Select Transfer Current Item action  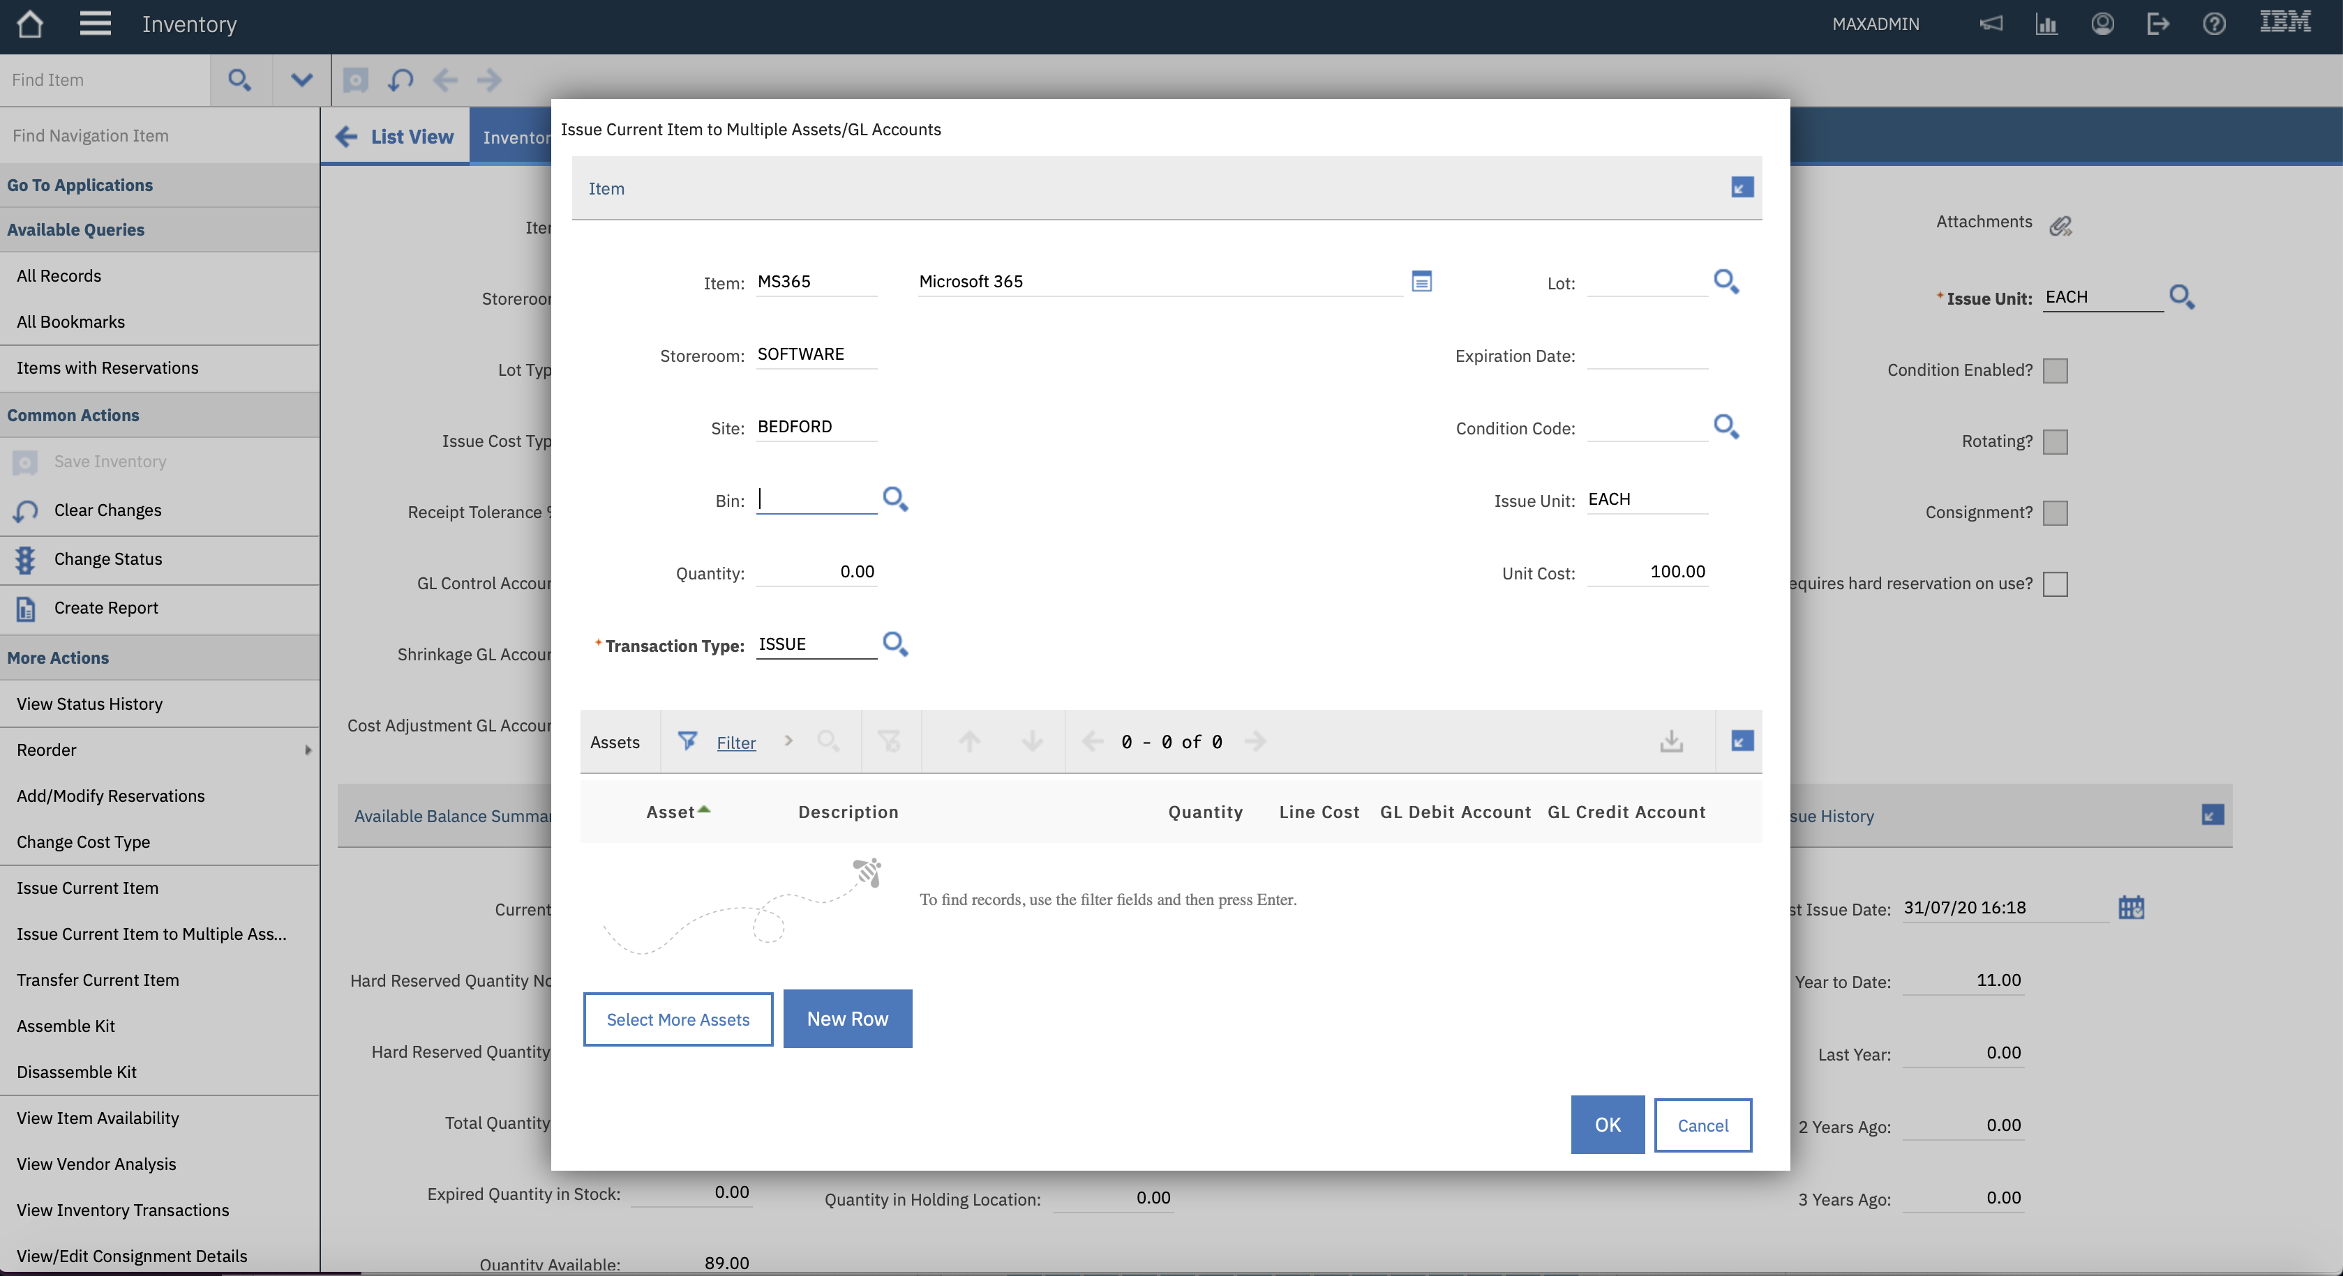pos(97,980)
